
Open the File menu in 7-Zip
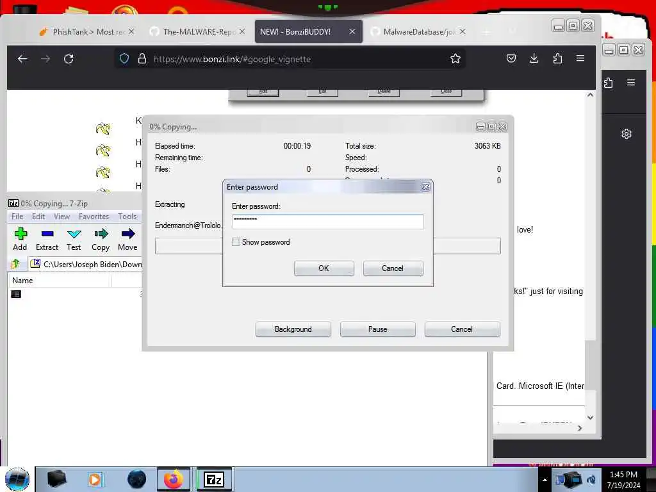[x=17, y=217]
